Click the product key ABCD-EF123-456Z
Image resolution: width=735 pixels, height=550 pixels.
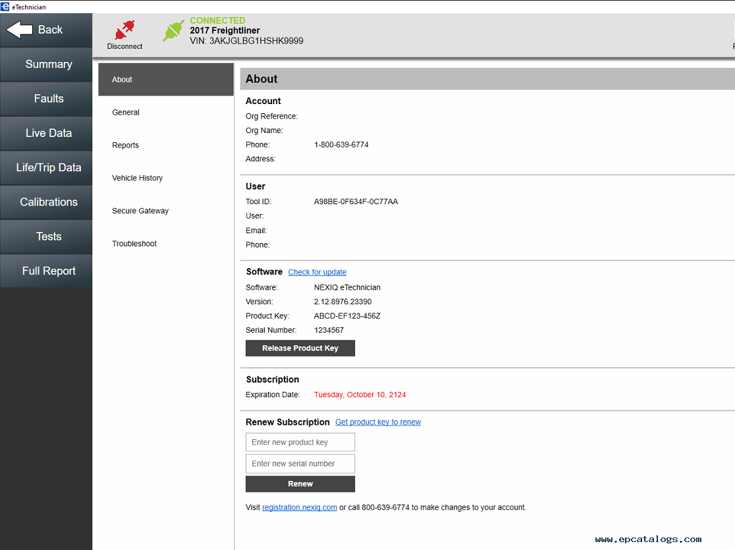point(347,316)
